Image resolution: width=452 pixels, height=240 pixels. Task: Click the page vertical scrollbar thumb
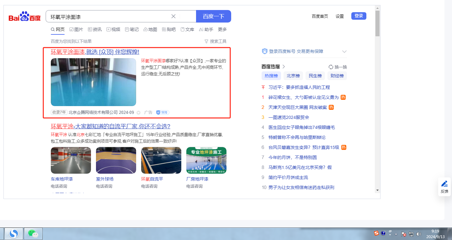(377, 23)
